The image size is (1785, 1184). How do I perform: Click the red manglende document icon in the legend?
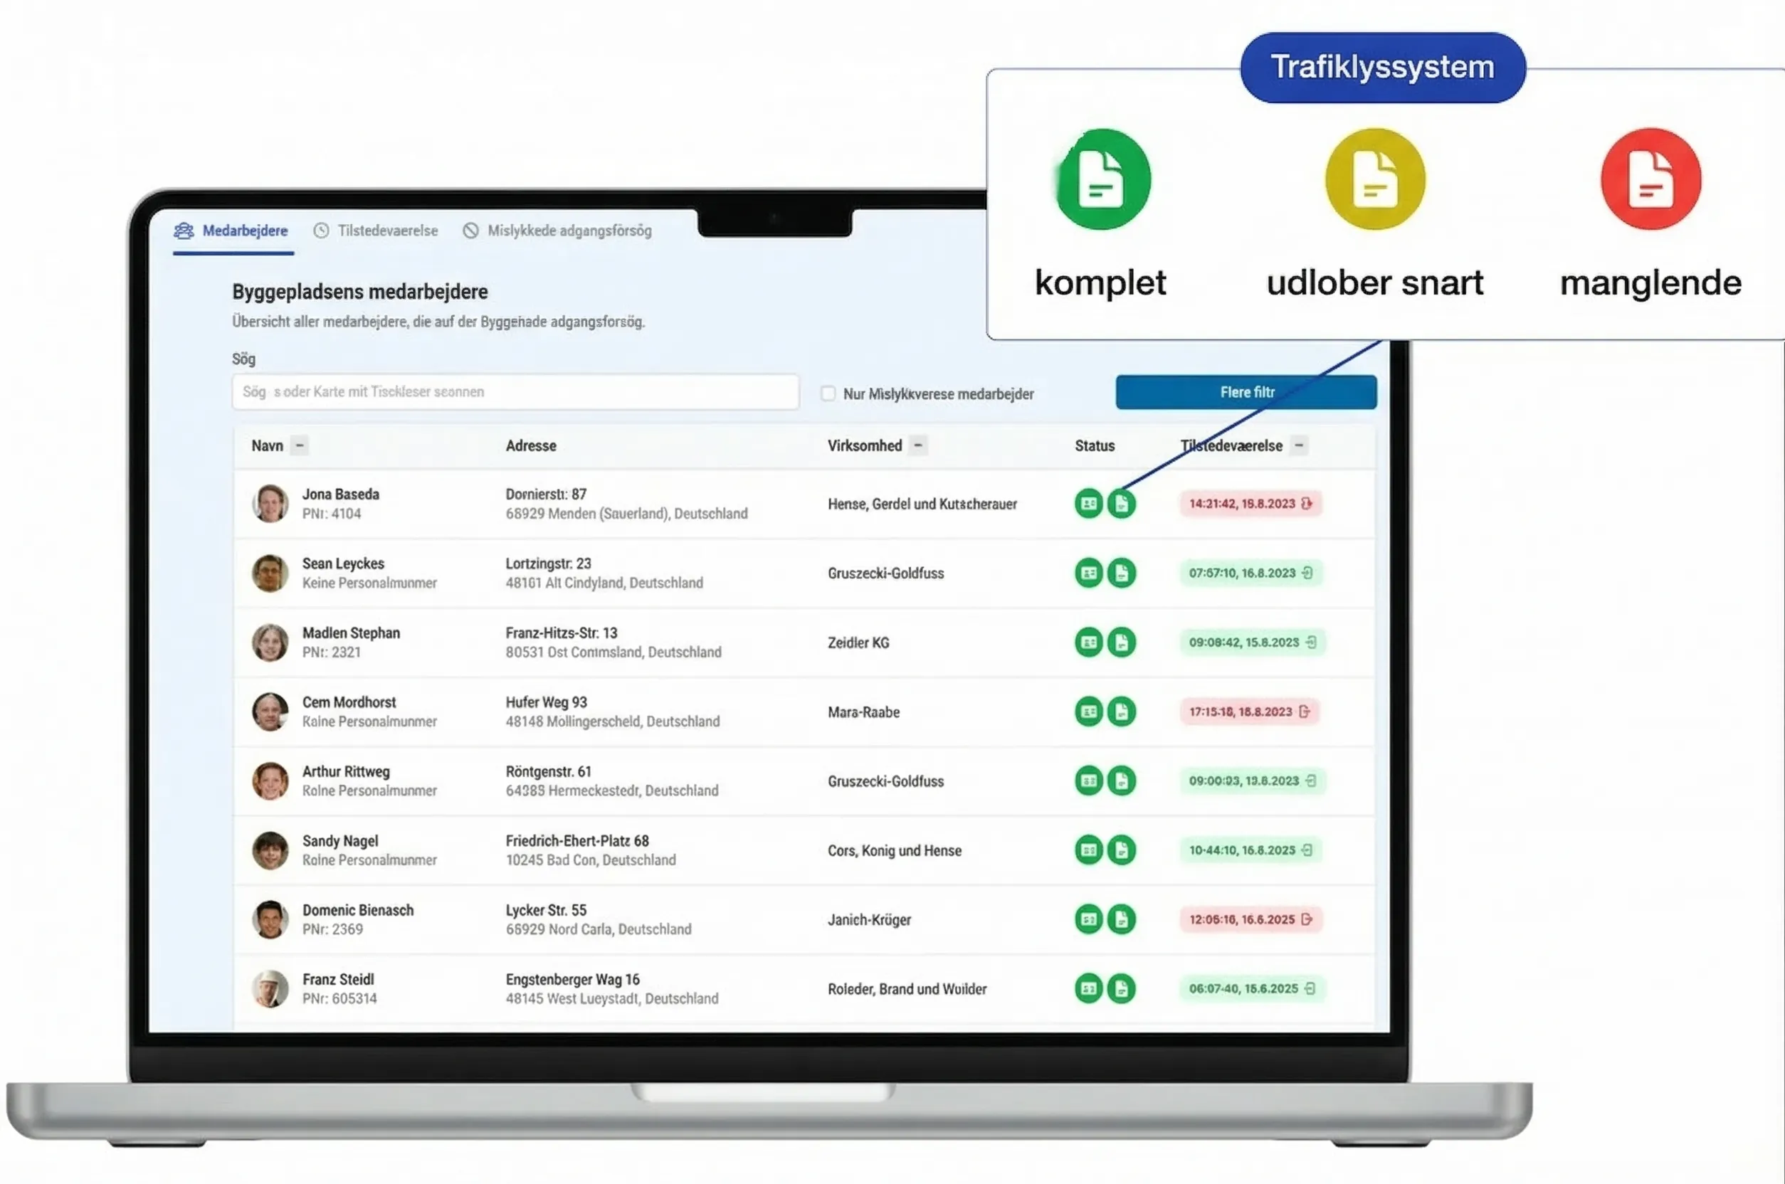click(x=1650, y=180)
